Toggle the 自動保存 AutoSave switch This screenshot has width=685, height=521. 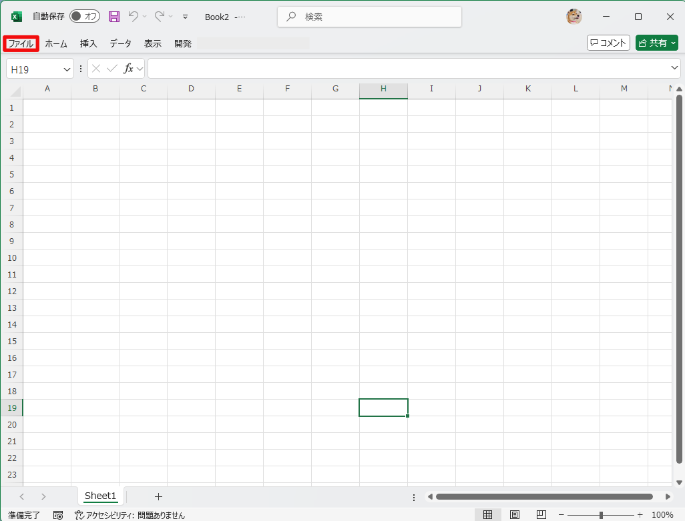(84, 17)
